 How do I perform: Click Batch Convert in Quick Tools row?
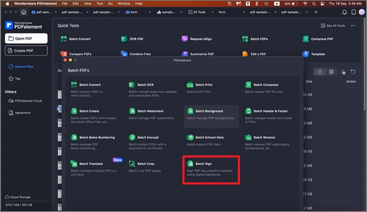pos(76,39)
